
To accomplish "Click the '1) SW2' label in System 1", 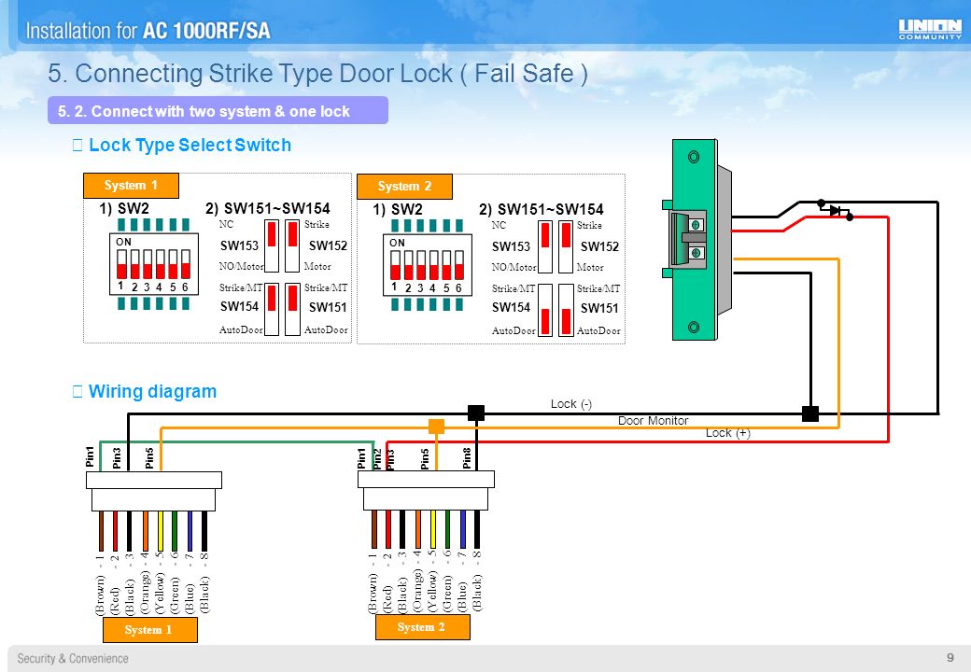I will (124, 208).
